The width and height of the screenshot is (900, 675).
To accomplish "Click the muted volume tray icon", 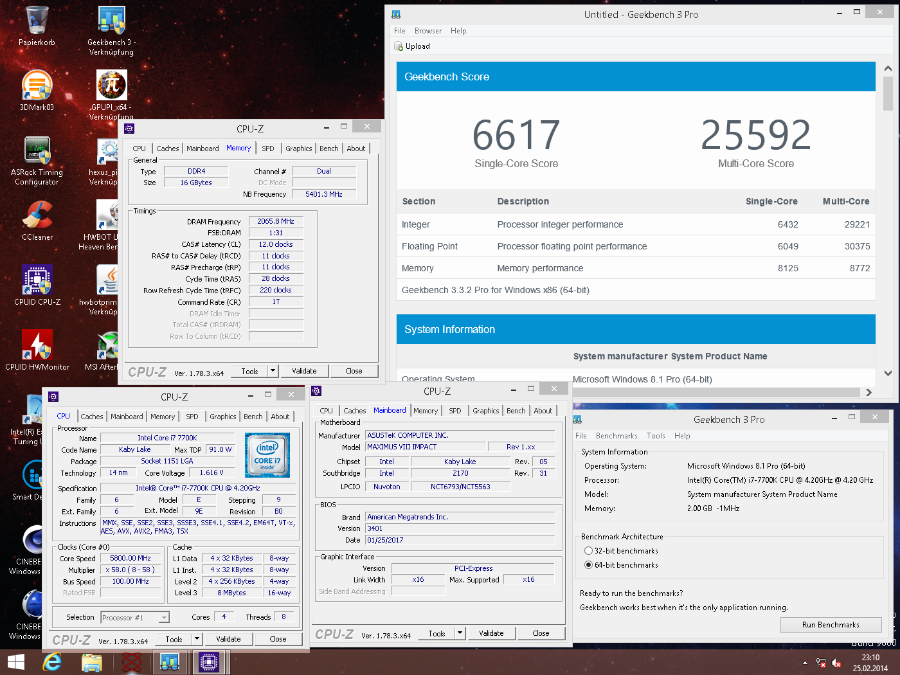I will click(x=836, y=663).
